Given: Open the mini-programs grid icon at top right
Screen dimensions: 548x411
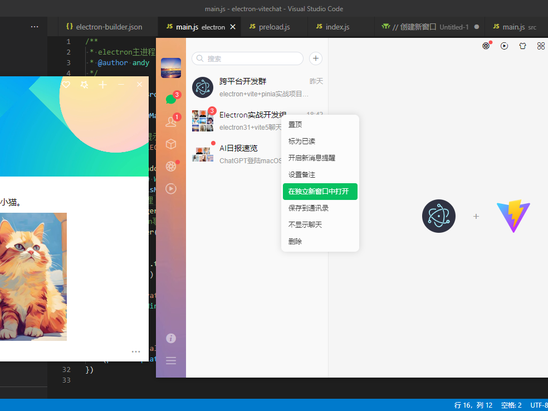Looking at the screenshot, I should coord(541,46).
